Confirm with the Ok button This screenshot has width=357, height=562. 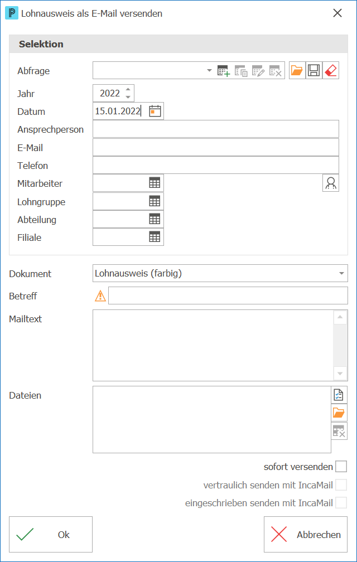[51, 534]
